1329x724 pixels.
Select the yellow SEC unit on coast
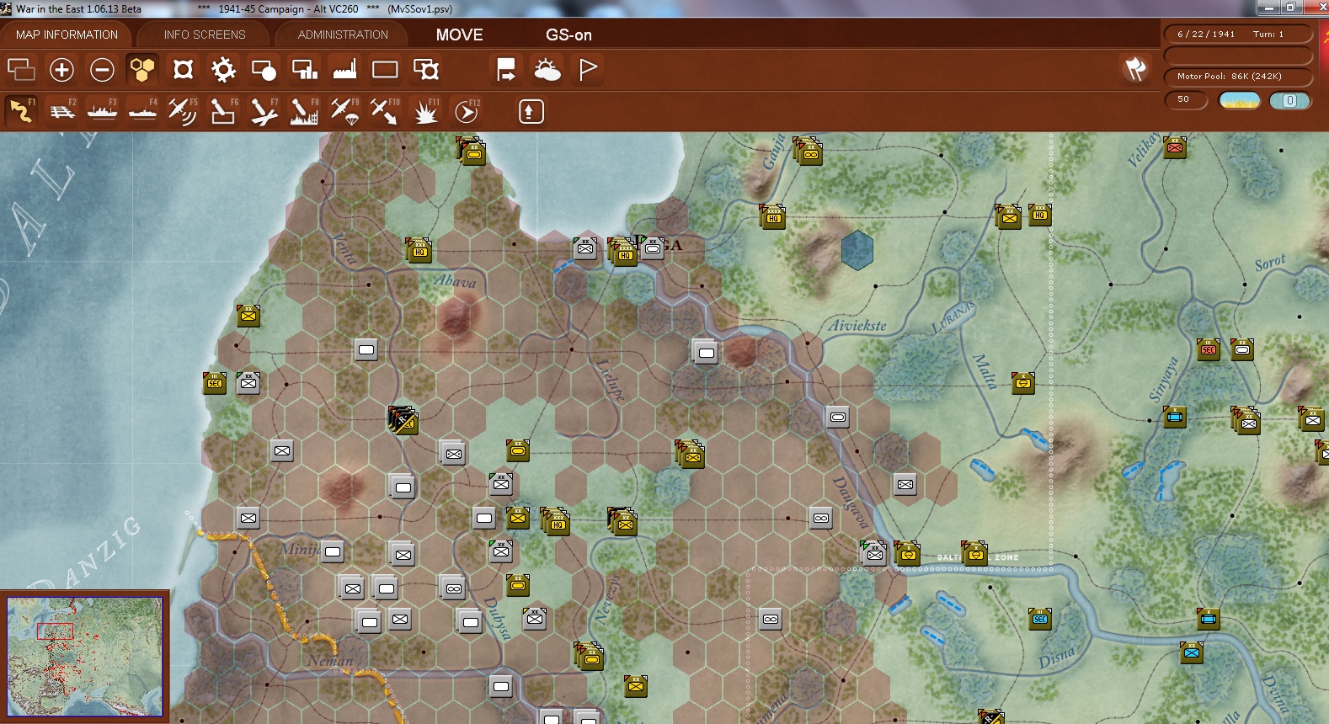215,383
